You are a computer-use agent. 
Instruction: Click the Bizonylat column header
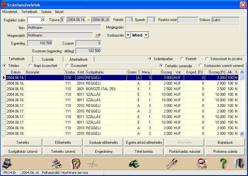45,72
